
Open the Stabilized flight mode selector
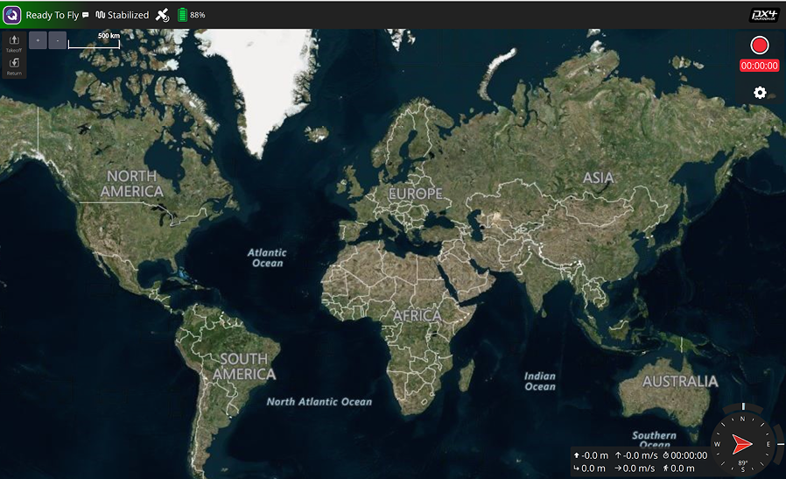click(x=123, y=15)
